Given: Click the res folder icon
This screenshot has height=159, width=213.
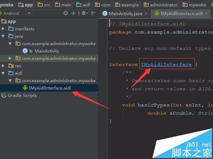Looking at the screenshot, I should 11,66.
